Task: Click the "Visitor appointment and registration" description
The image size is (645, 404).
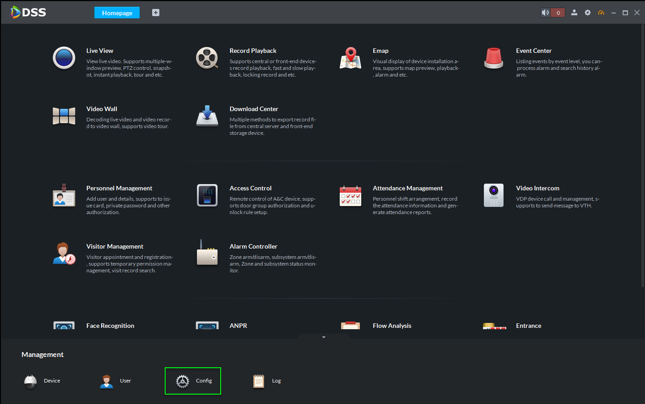Action: (x=130, y=264)
